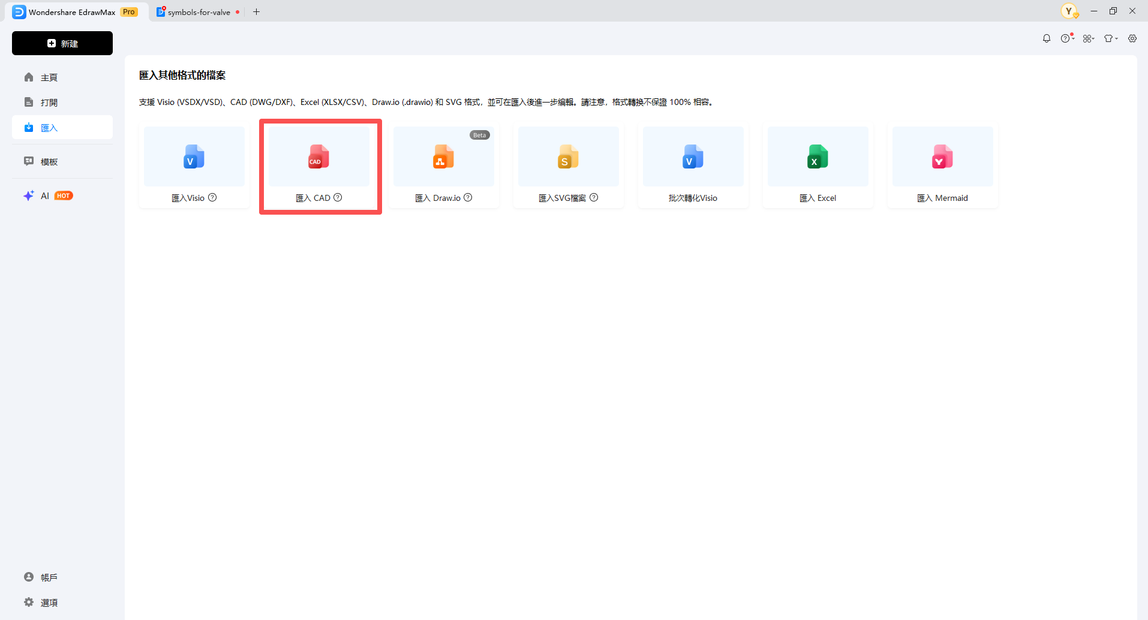1148x620 pixels.
Task: Click the help circle next to 匯入 CAD
Action: pyautogui.click(x=338, y=197)
